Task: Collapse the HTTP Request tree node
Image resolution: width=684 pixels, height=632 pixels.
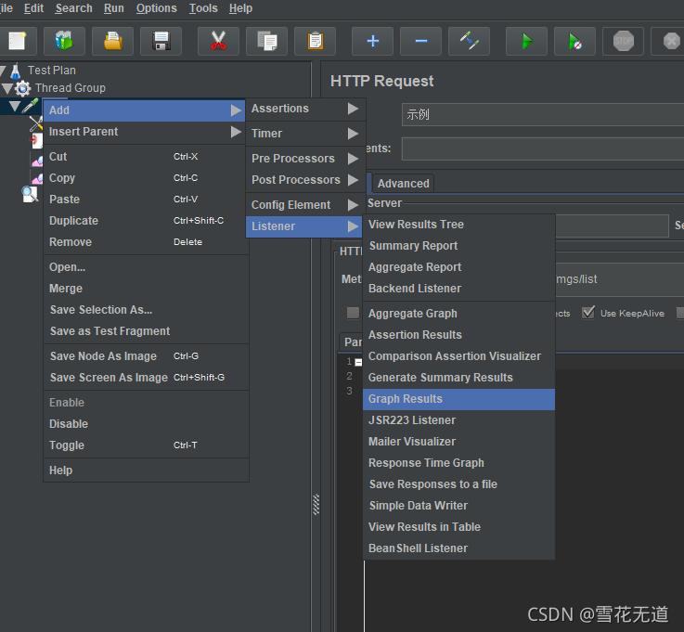Action: 15,106
